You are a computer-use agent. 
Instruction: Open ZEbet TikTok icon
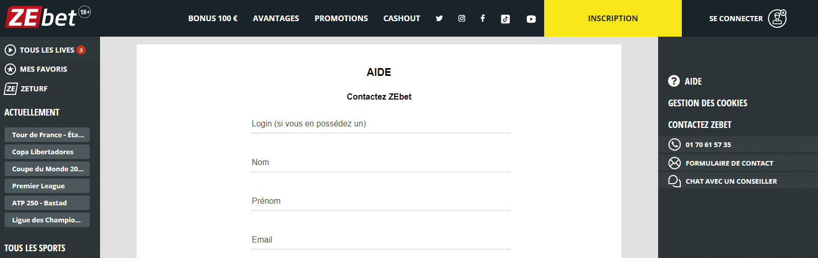pos(505,19)
